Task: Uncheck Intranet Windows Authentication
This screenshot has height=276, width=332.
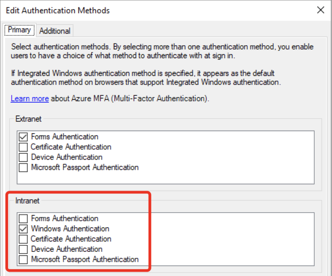Action: 23,229
